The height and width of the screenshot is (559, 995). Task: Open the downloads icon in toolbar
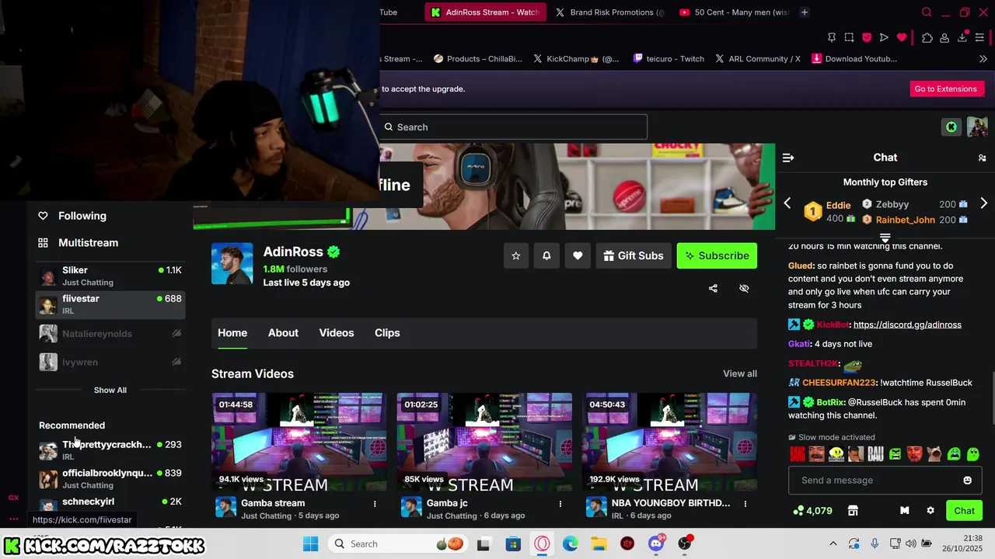(x=962, y=37)
